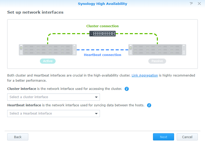This screenshot has width=205, height=142.
Task: Show info about Cluster interface
Action: (x=126, y=89)
